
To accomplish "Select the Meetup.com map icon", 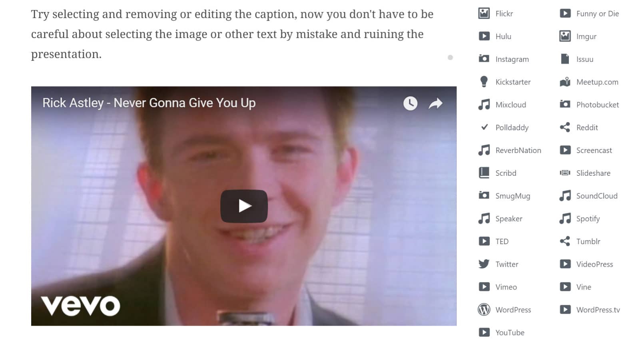I will [x=565, y=82].
